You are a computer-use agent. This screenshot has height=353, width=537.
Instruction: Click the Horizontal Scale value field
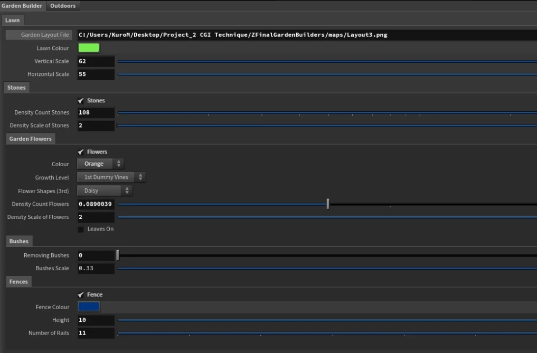[x=96, y=74]
